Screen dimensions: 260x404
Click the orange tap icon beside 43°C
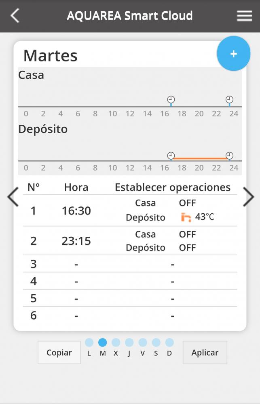(186, 217)
